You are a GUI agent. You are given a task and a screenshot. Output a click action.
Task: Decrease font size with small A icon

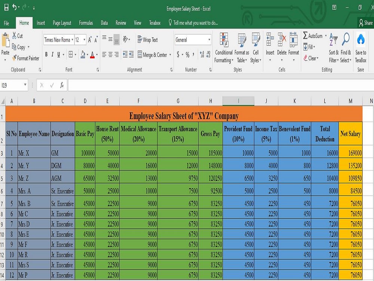[x=96, y=40]
